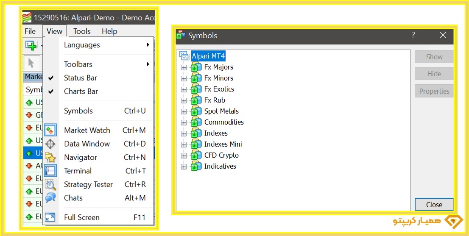This screenshot has height=236, width=469.
Task: Expand the Fx Exotics tree node
Action: (x=184, y=90)
